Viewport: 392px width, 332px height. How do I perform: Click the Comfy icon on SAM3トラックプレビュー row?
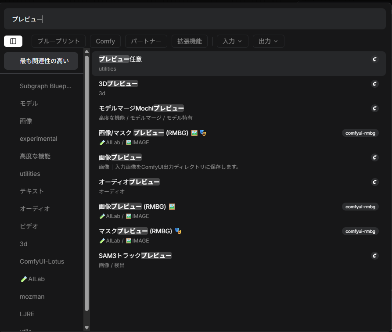[x=374, y=256]
